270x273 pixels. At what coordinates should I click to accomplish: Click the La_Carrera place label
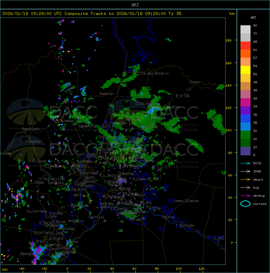(36, 211)
